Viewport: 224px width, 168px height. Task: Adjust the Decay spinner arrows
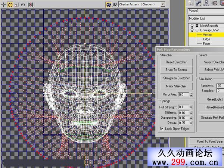(191, 123)
